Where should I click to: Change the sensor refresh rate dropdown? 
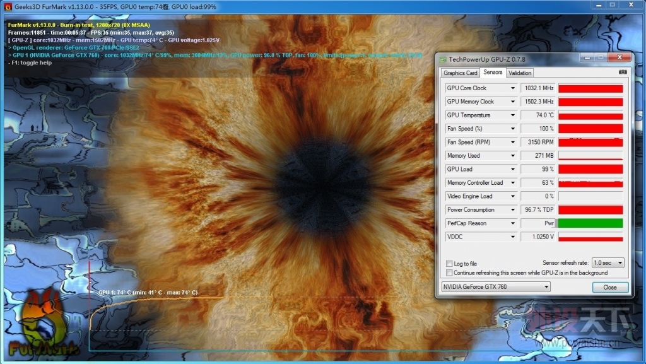pyautogui.click(x=608, y=262)
